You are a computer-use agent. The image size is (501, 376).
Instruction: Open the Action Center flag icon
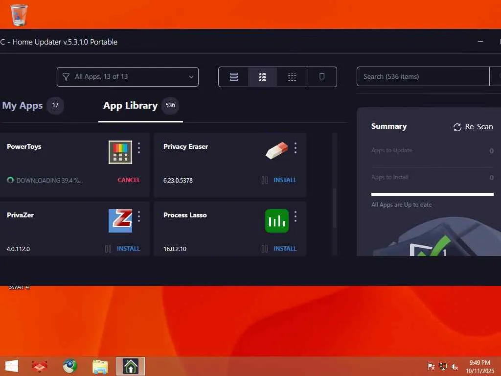click(x=431, y=367)
